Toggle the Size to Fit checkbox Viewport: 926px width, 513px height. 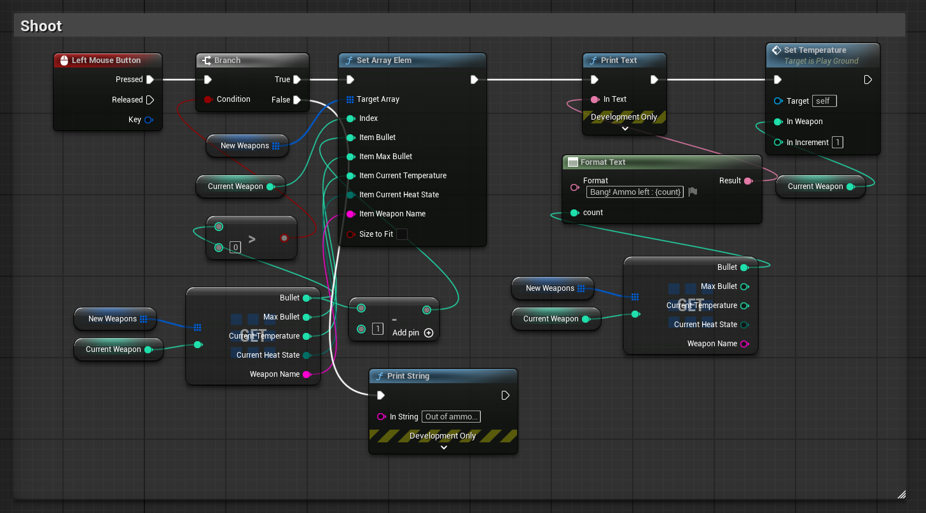402,234
